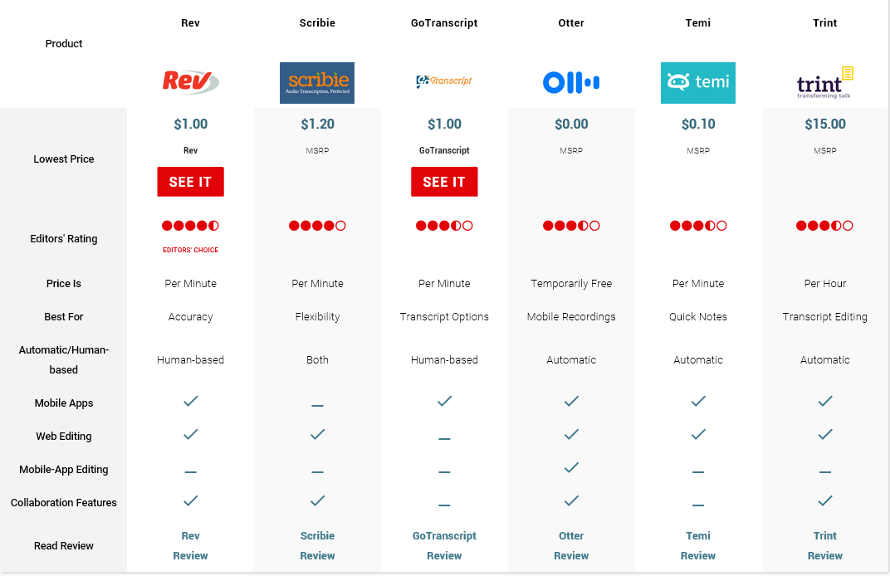
Task: Click the Temi logo image
Action: 698,82
